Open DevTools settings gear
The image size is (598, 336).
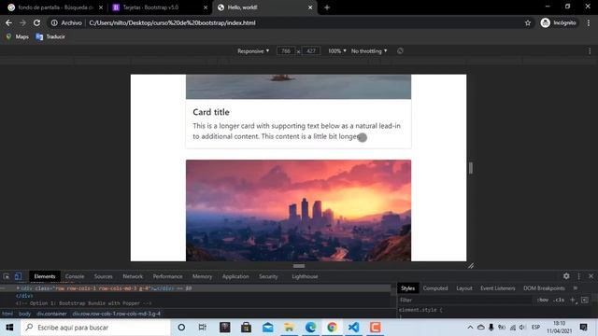[566, 276]
